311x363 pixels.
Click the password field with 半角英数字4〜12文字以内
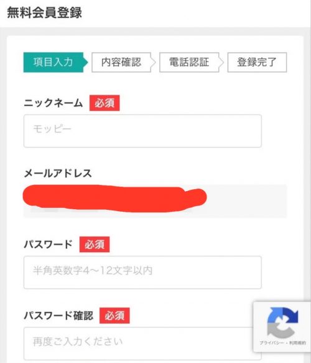(x=142, y=272)
